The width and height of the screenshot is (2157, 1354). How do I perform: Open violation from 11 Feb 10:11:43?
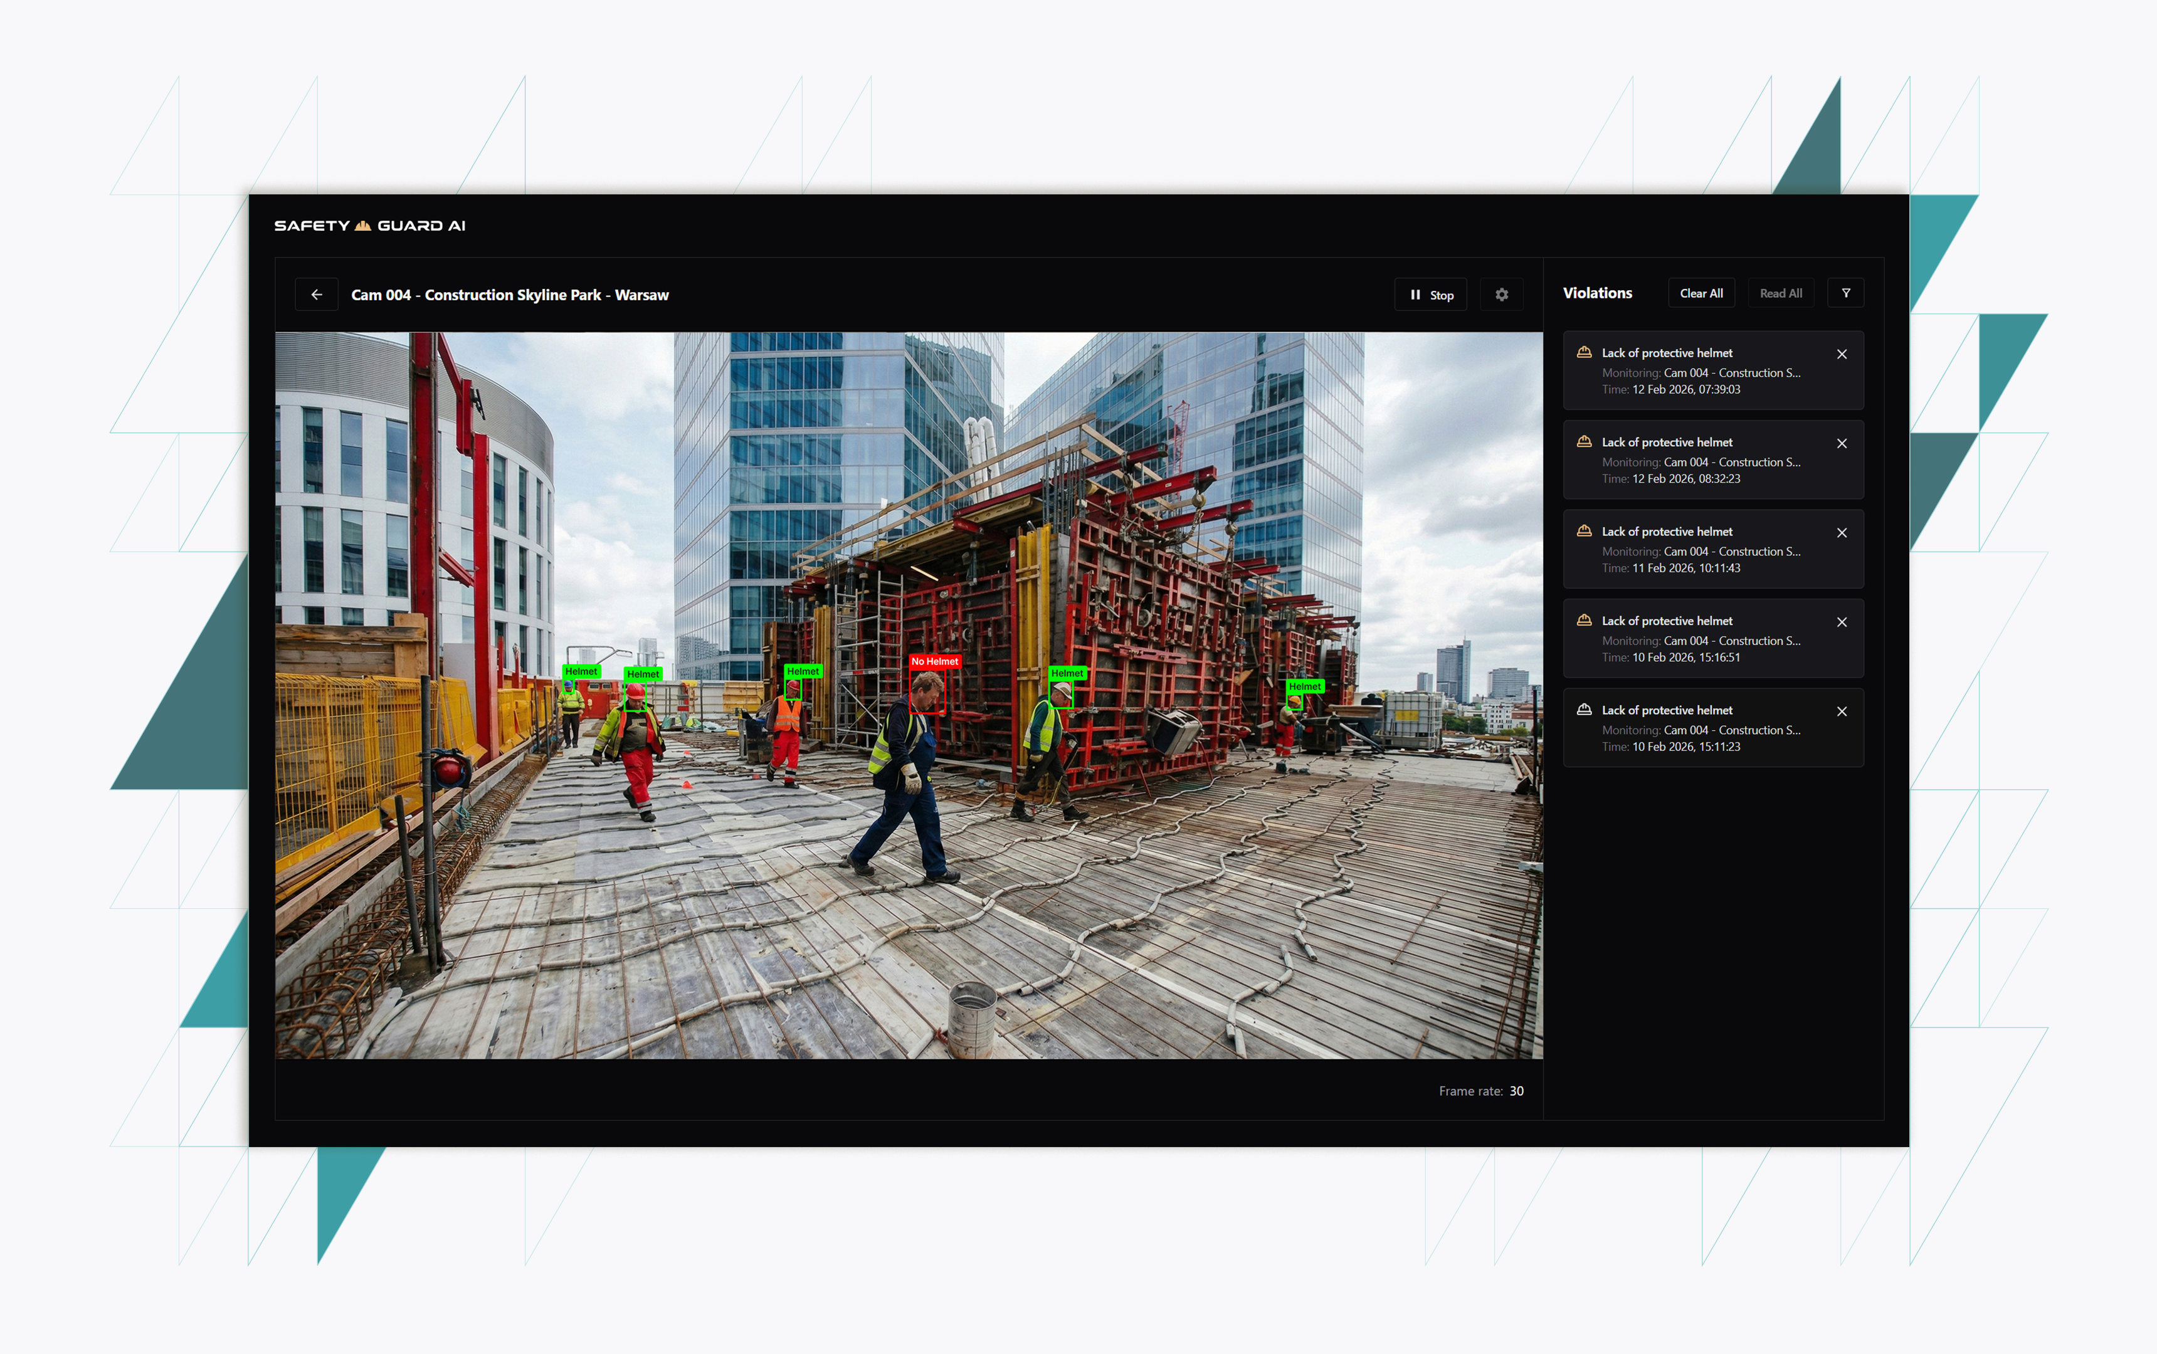pos(1702,549)
